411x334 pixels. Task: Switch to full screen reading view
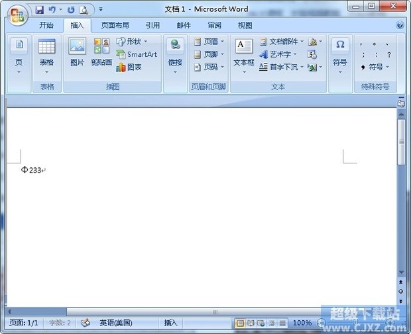[x=251, y=323]
